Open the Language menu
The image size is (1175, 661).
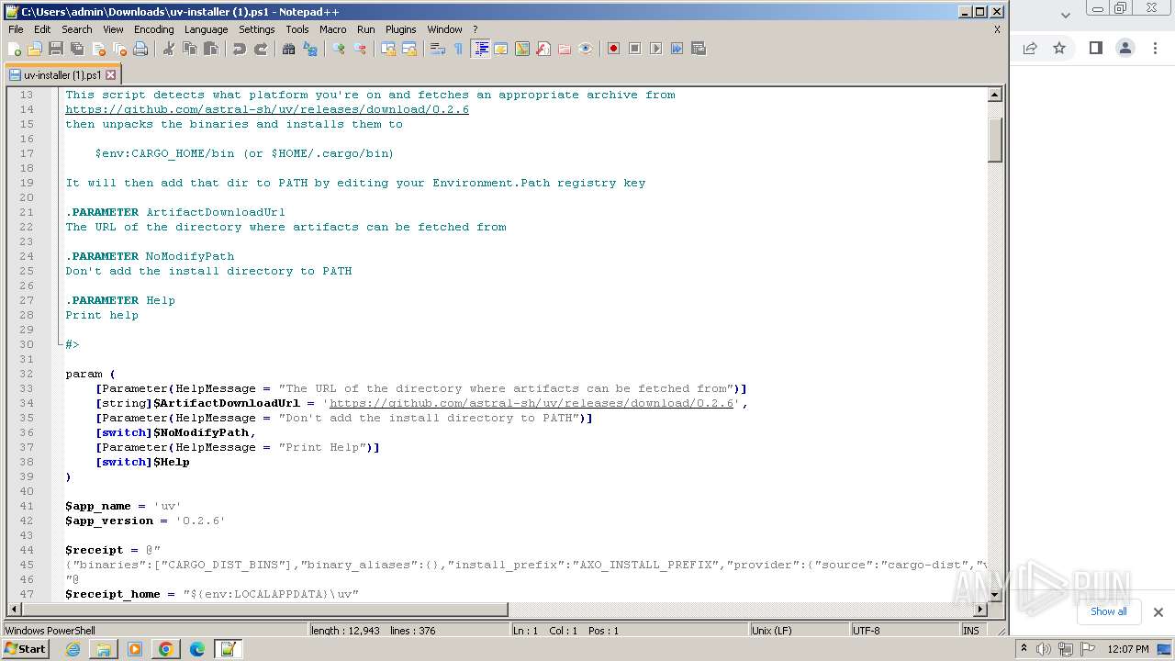pos(206,29)
